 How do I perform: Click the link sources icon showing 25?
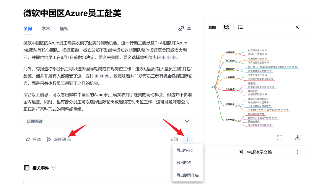181,29
